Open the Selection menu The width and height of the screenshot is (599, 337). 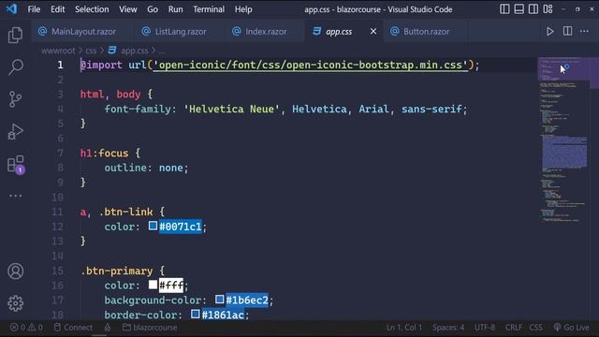tap(92, 9)
